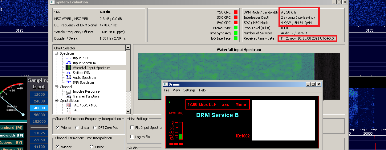Image resolution: width=386 pixels, height=150 pixels.
Task: Select Waterfall Input Spectrum icon
Action: 69,68
